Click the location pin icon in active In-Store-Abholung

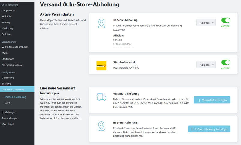pos(101,23)
